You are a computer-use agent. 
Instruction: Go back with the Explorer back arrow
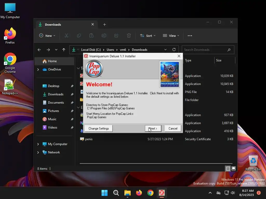[x=39, y=50]
